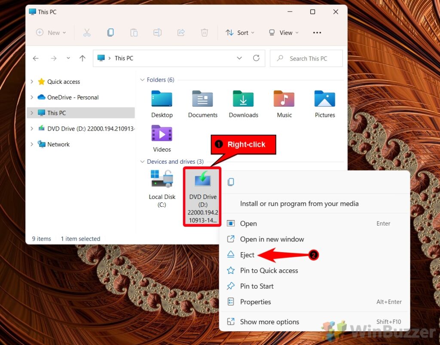Image resolution: width=440 pixels, height=345 pixels.
Task: Refresh the view with the refresh icon
Action: (256, 58)
